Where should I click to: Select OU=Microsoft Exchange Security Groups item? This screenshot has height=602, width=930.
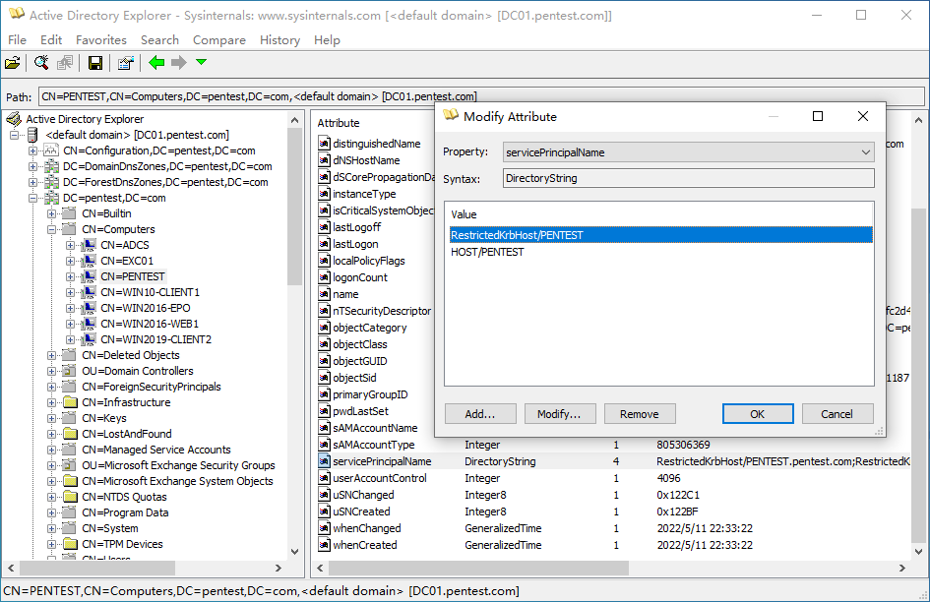[178, 465]
